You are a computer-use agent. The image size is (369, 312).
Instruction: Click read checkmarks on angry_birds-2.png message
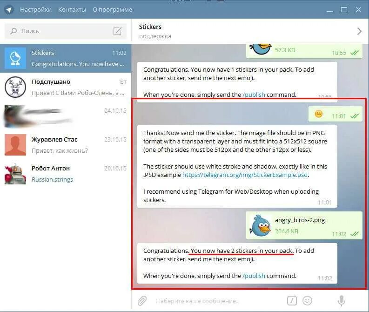(355, 234)
